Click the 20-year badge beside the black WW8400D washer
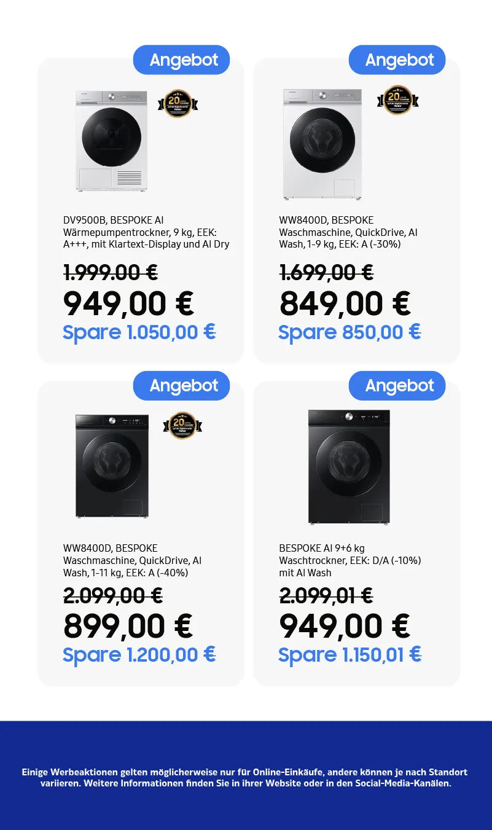 pyautogui.click(x=182, y=425)
